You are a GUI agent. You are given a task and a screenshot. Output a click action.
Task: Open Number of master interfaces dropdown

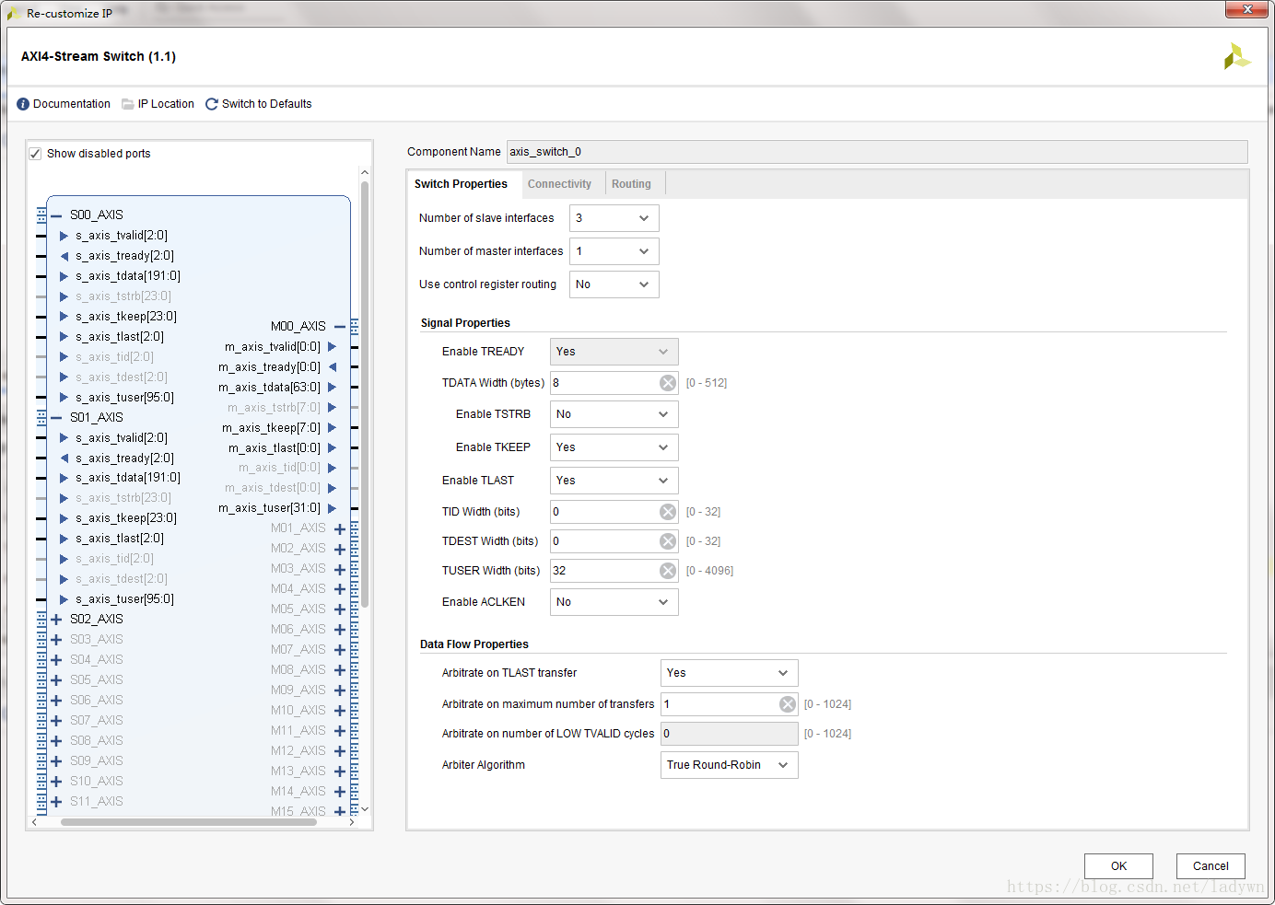[614, 251]
